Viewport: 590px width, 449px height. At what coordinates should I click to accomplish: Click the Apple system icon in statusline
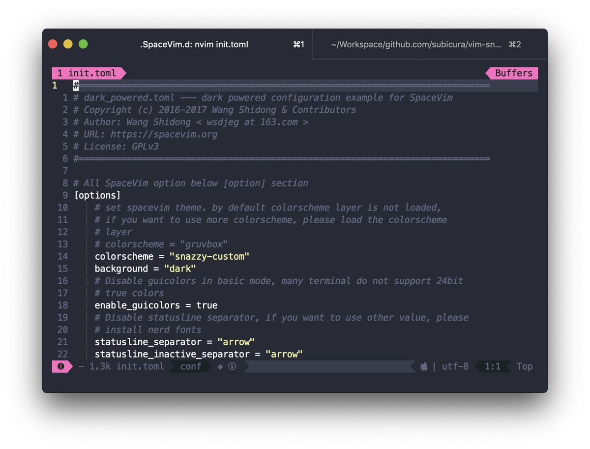pyautogui.click(x=424, y=366)
